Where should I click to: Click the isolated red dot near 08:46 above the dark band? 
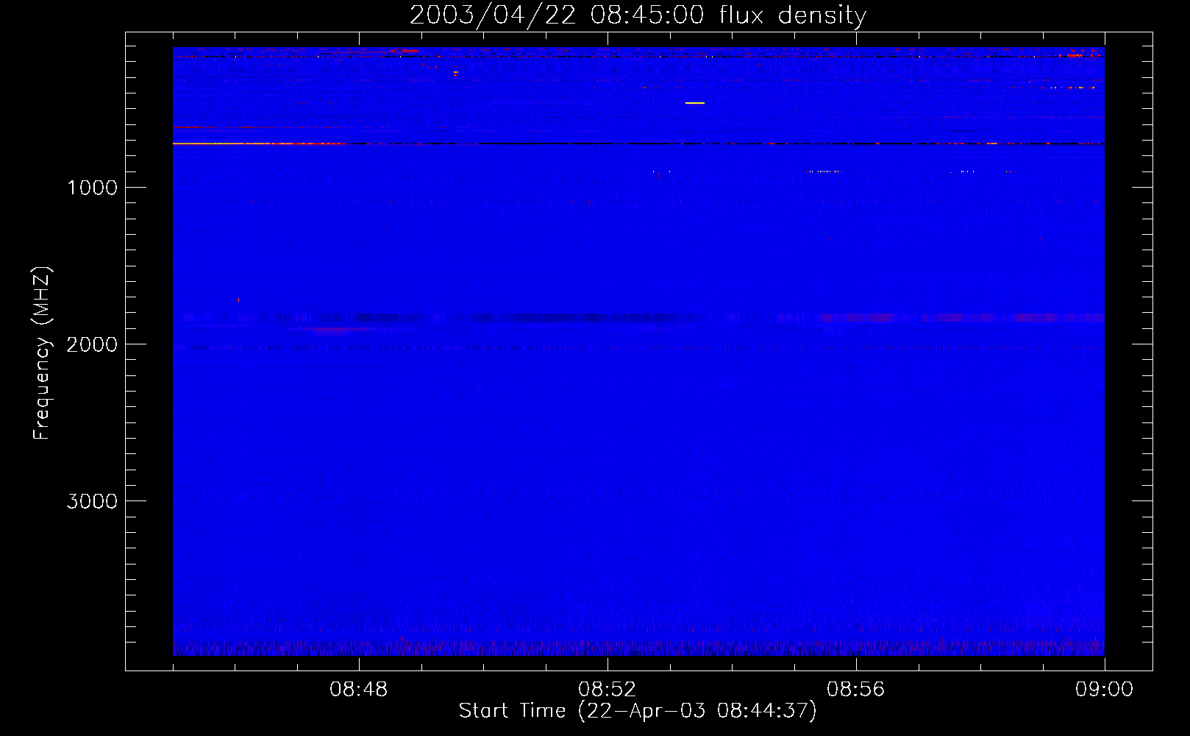238,300
